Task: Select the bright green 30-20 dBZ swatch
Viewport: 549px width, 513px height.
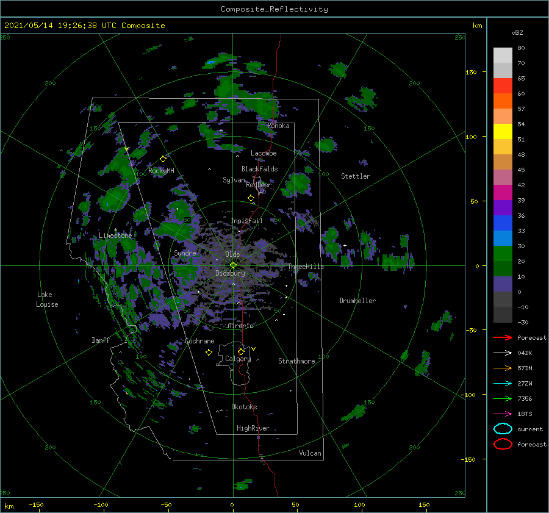Action: [x=503, y=254]
